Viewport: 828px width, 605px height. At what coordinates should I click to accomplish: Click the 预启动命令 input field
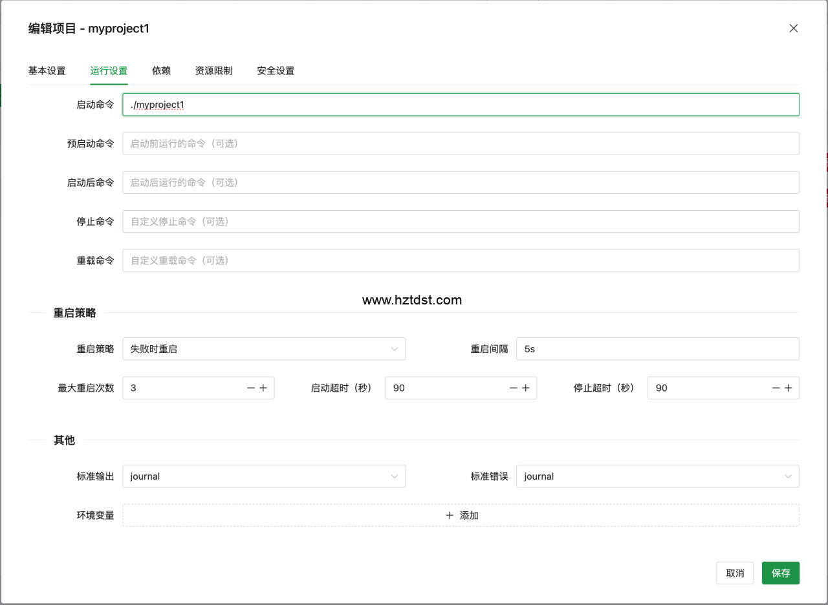(461, 143)
